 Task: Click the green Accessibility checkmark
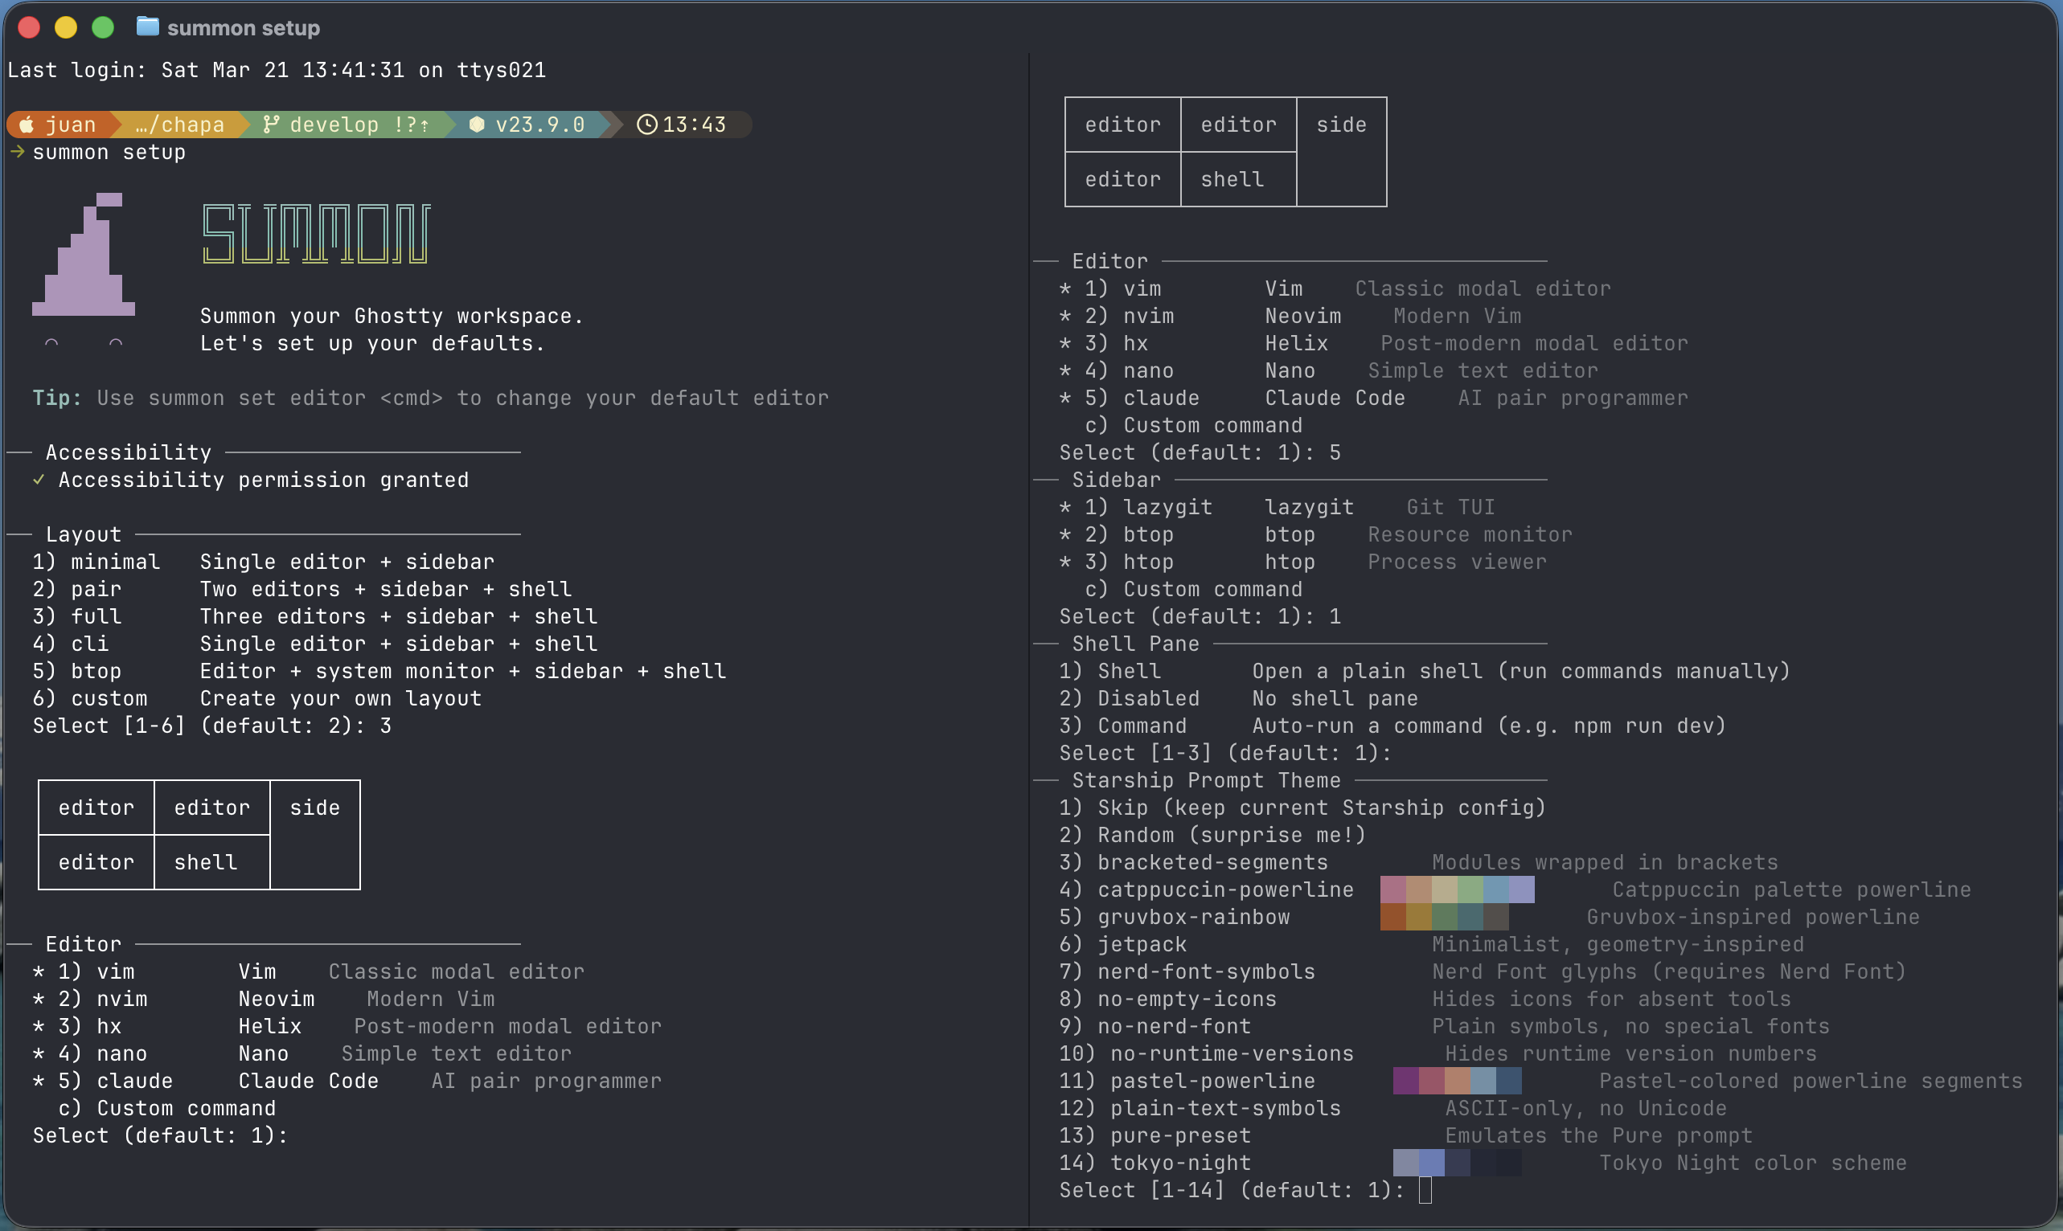pos(38,480)
